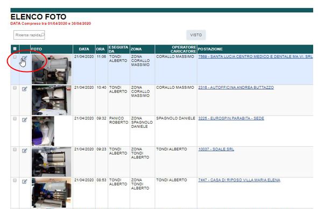Open edit icon for the 08:53 photo row
The image size is (318, 209).
point(24,182)
